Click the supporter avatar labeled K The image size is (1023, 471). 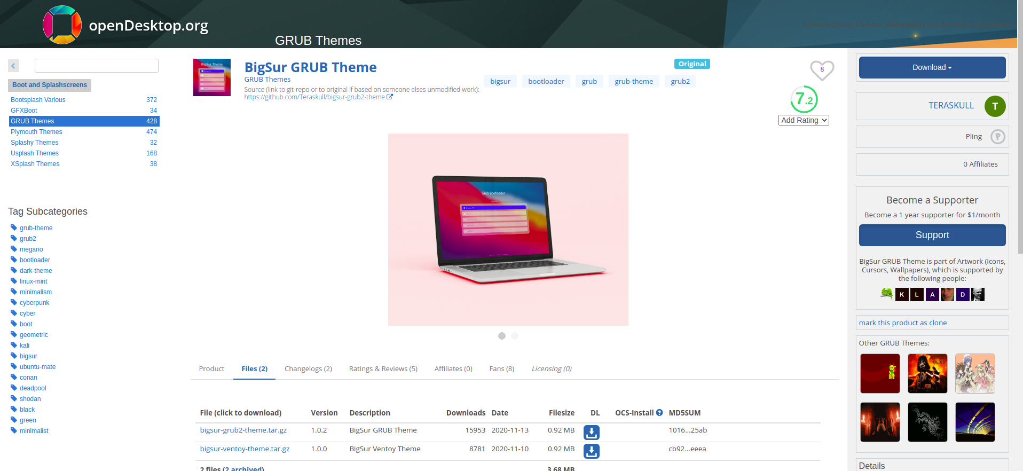pos(902,294)
